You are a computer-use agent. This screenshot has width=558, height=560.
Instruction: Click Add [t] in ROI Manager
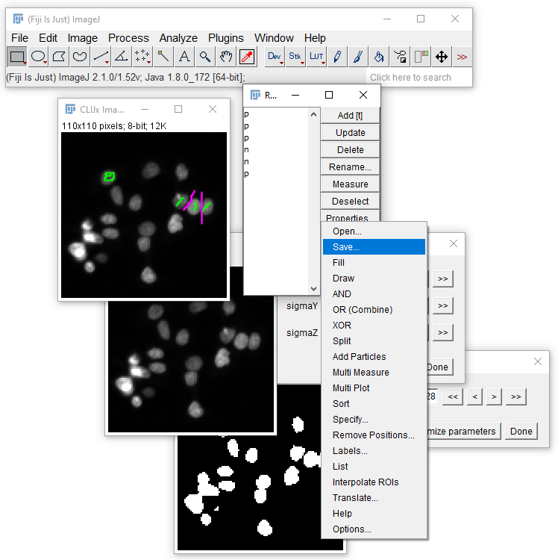click(x=350, y=115)
